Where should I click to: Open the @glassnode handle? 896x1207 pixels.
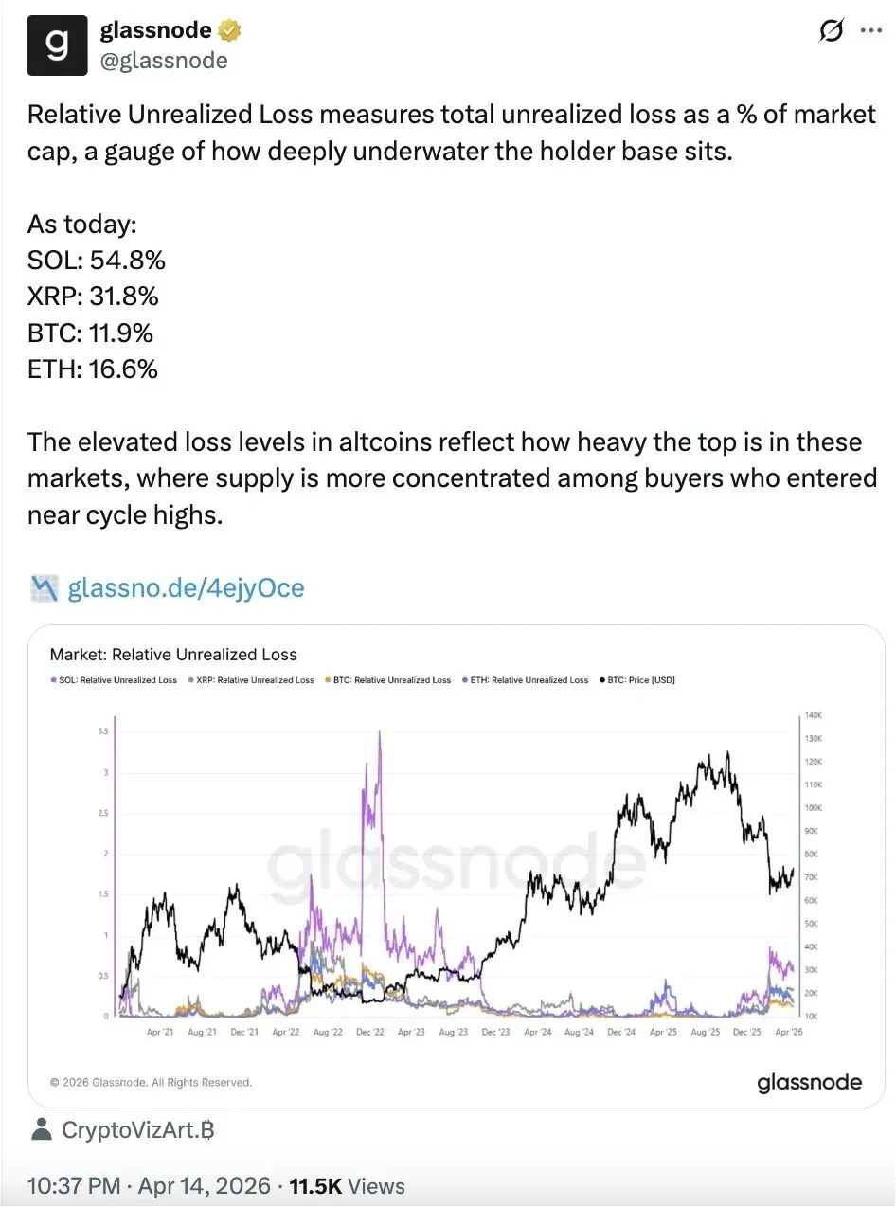(x=164, y=61)
